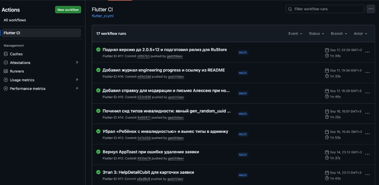Click the search magnifier icon in filter box
The image size is (379, 185).
tap(290, 9)
